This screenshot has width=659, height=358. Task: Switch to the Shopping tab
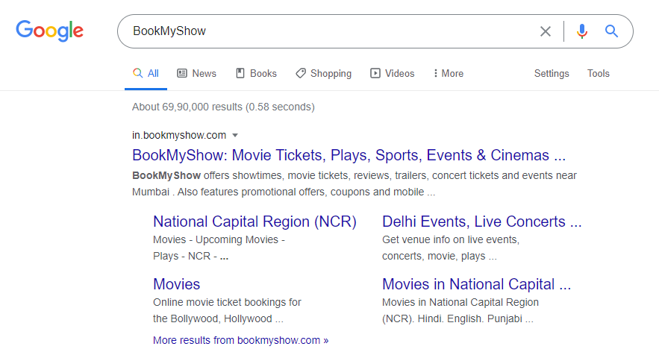(x=324, y=74)
